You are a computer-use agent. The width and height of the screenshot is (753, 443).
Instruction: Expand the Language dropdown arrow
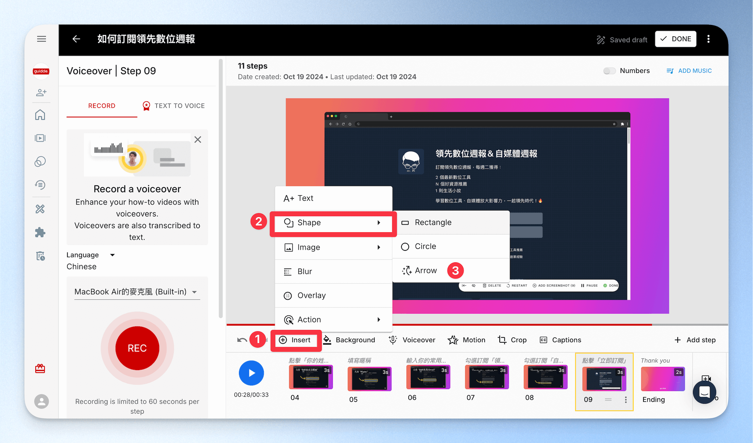[112, 255]
